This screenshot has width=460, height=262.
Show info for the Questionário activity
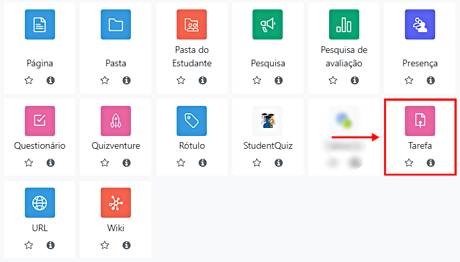pyautogui.click(x=50, y=162)
